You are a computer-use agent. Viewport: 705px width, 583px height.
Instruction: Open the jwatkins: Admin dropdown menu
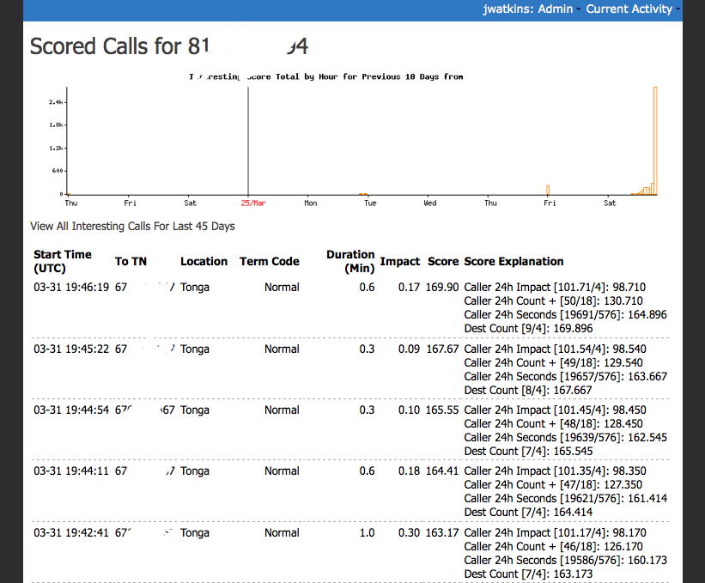coord(530,9)
